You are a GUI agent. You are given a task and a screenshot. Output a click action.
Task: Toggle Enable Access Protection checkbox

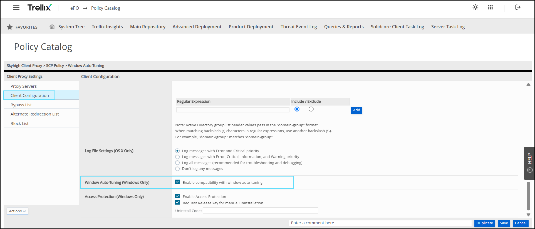177,196
